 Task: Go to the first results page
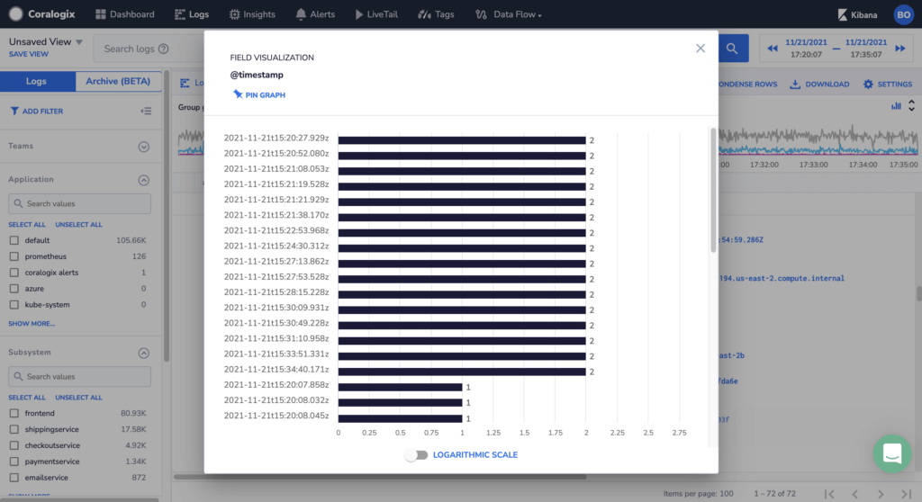(x=829, y=494)
